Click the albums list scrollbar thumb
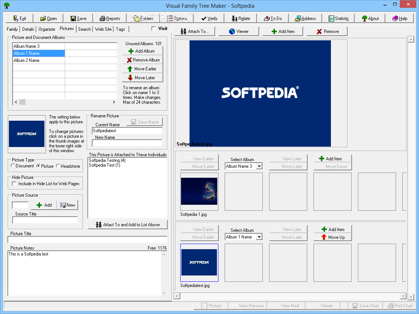The image size is (419, 314). tap(23, 102)
